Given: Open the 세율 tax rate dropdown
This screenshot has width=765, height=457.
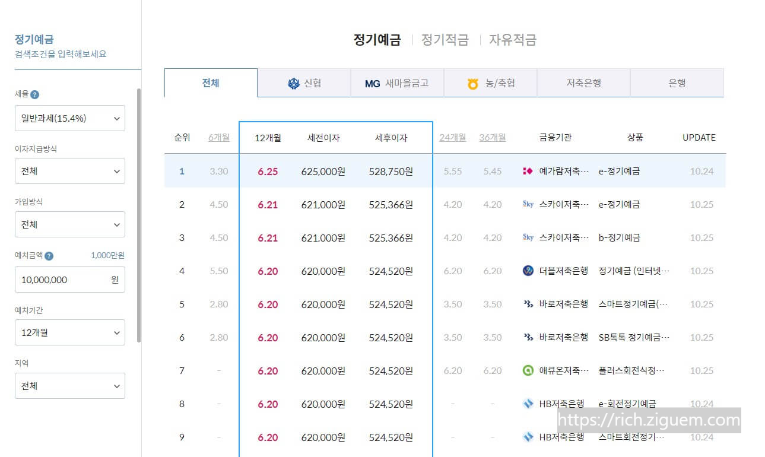Looking at the screenshot, I should 69,118.
